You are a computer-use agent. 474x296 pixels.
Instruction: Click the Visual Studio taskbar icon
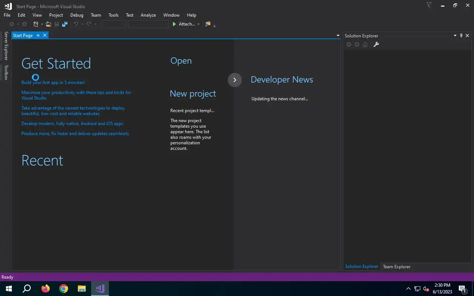pyautogui.click(x=100, y=289)
